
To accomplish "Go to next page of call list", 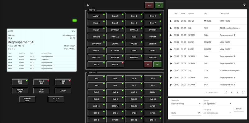I will coord(237,92).
